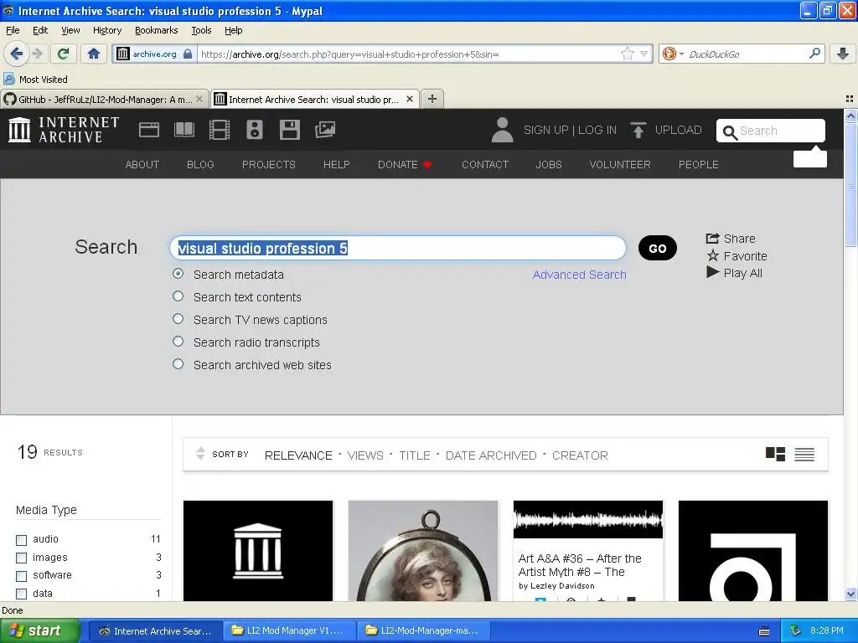858x643 pixels.
Task: Open the File menu
Action: 13,30
